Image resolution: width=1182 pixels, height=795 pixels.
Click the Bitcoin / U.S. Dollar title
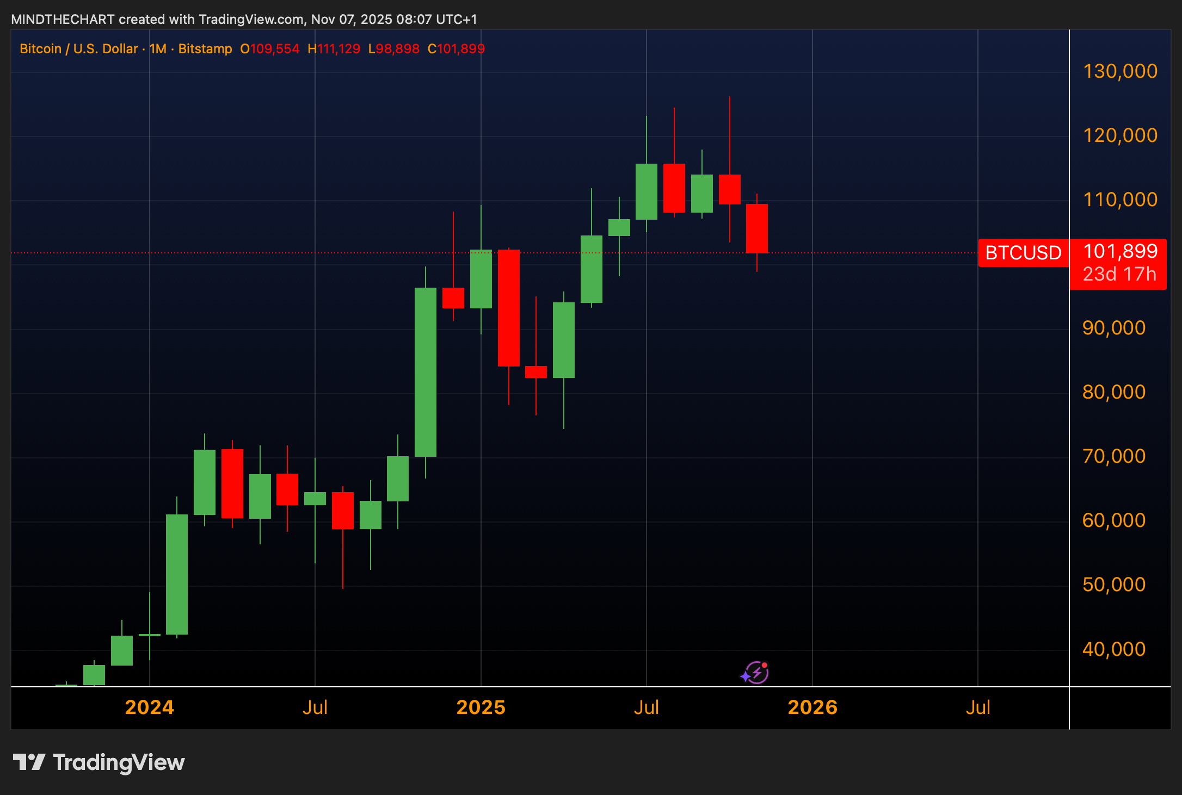coord(78,49)
